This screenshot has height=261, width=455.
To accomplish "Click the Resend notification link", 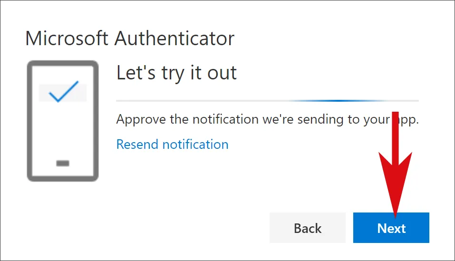I will pos(172,144).
